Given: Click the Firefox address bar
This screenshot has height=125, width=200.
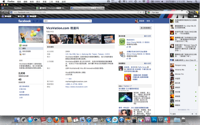Looking at the screenshot, I should click(75, 12).
